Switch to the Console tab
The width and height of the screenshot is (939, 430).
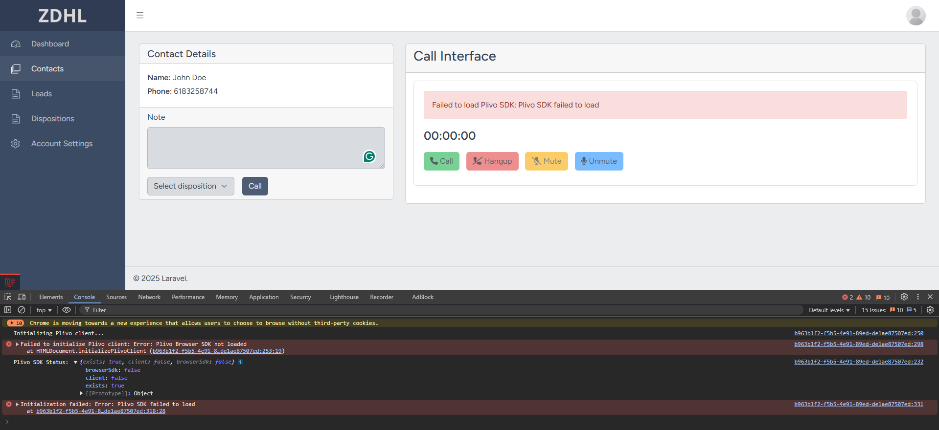(x=84, y=297)
